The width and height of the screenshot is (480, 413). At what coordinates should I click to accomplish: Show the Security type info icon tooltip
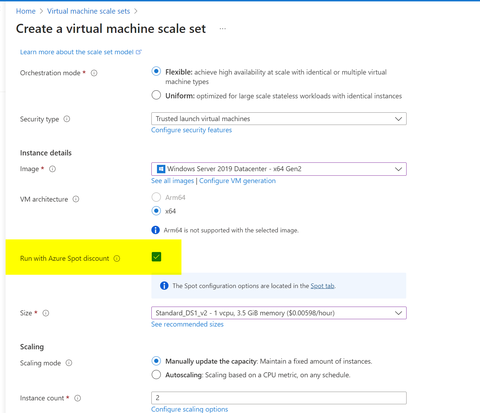67,119
